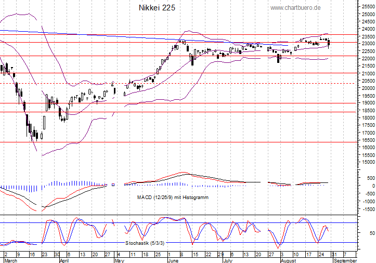Click the date label 24 in August

pos(321,254)
